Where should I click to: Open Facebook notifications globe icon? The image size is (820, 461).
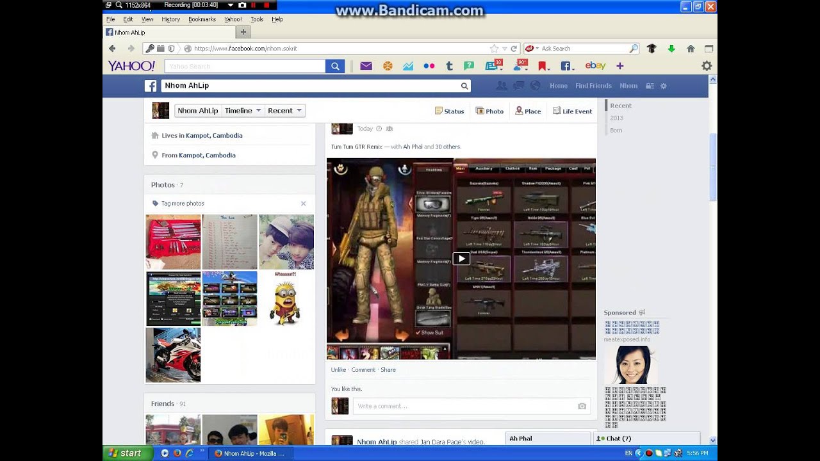(x=536, y=86)
